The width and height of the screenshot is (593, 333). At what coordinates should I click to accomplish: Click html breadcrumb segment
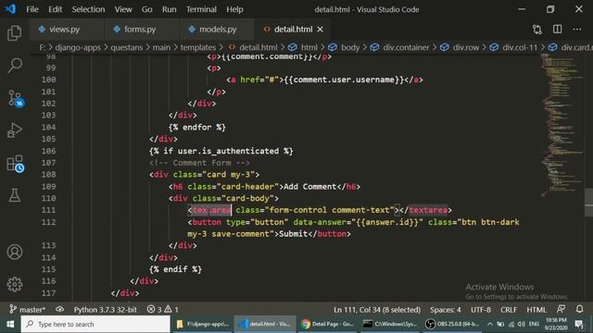[309, 47]
